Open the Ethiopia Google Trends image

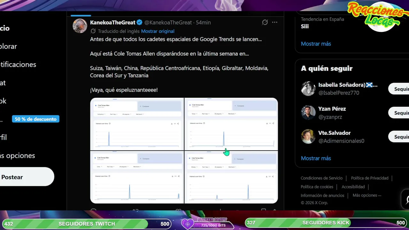pyautogui.click(x=231, y=177)
